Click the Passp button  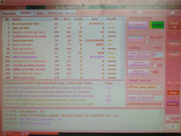tap(172, 93)
